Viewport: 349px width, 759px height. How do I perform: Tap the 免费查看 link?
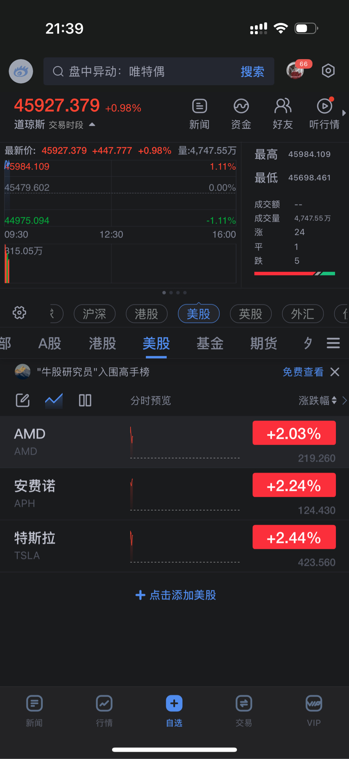pos(303,372)
